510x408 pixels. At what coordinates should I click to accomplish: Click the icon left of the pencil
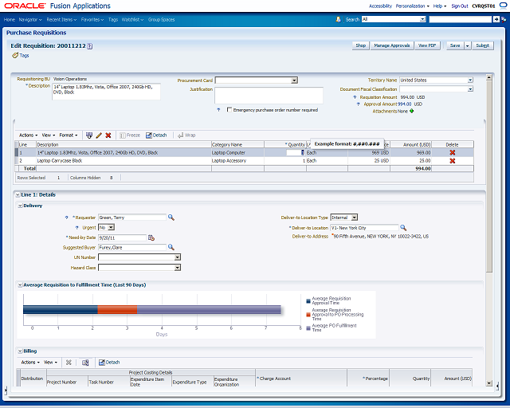tap(89, 135)
